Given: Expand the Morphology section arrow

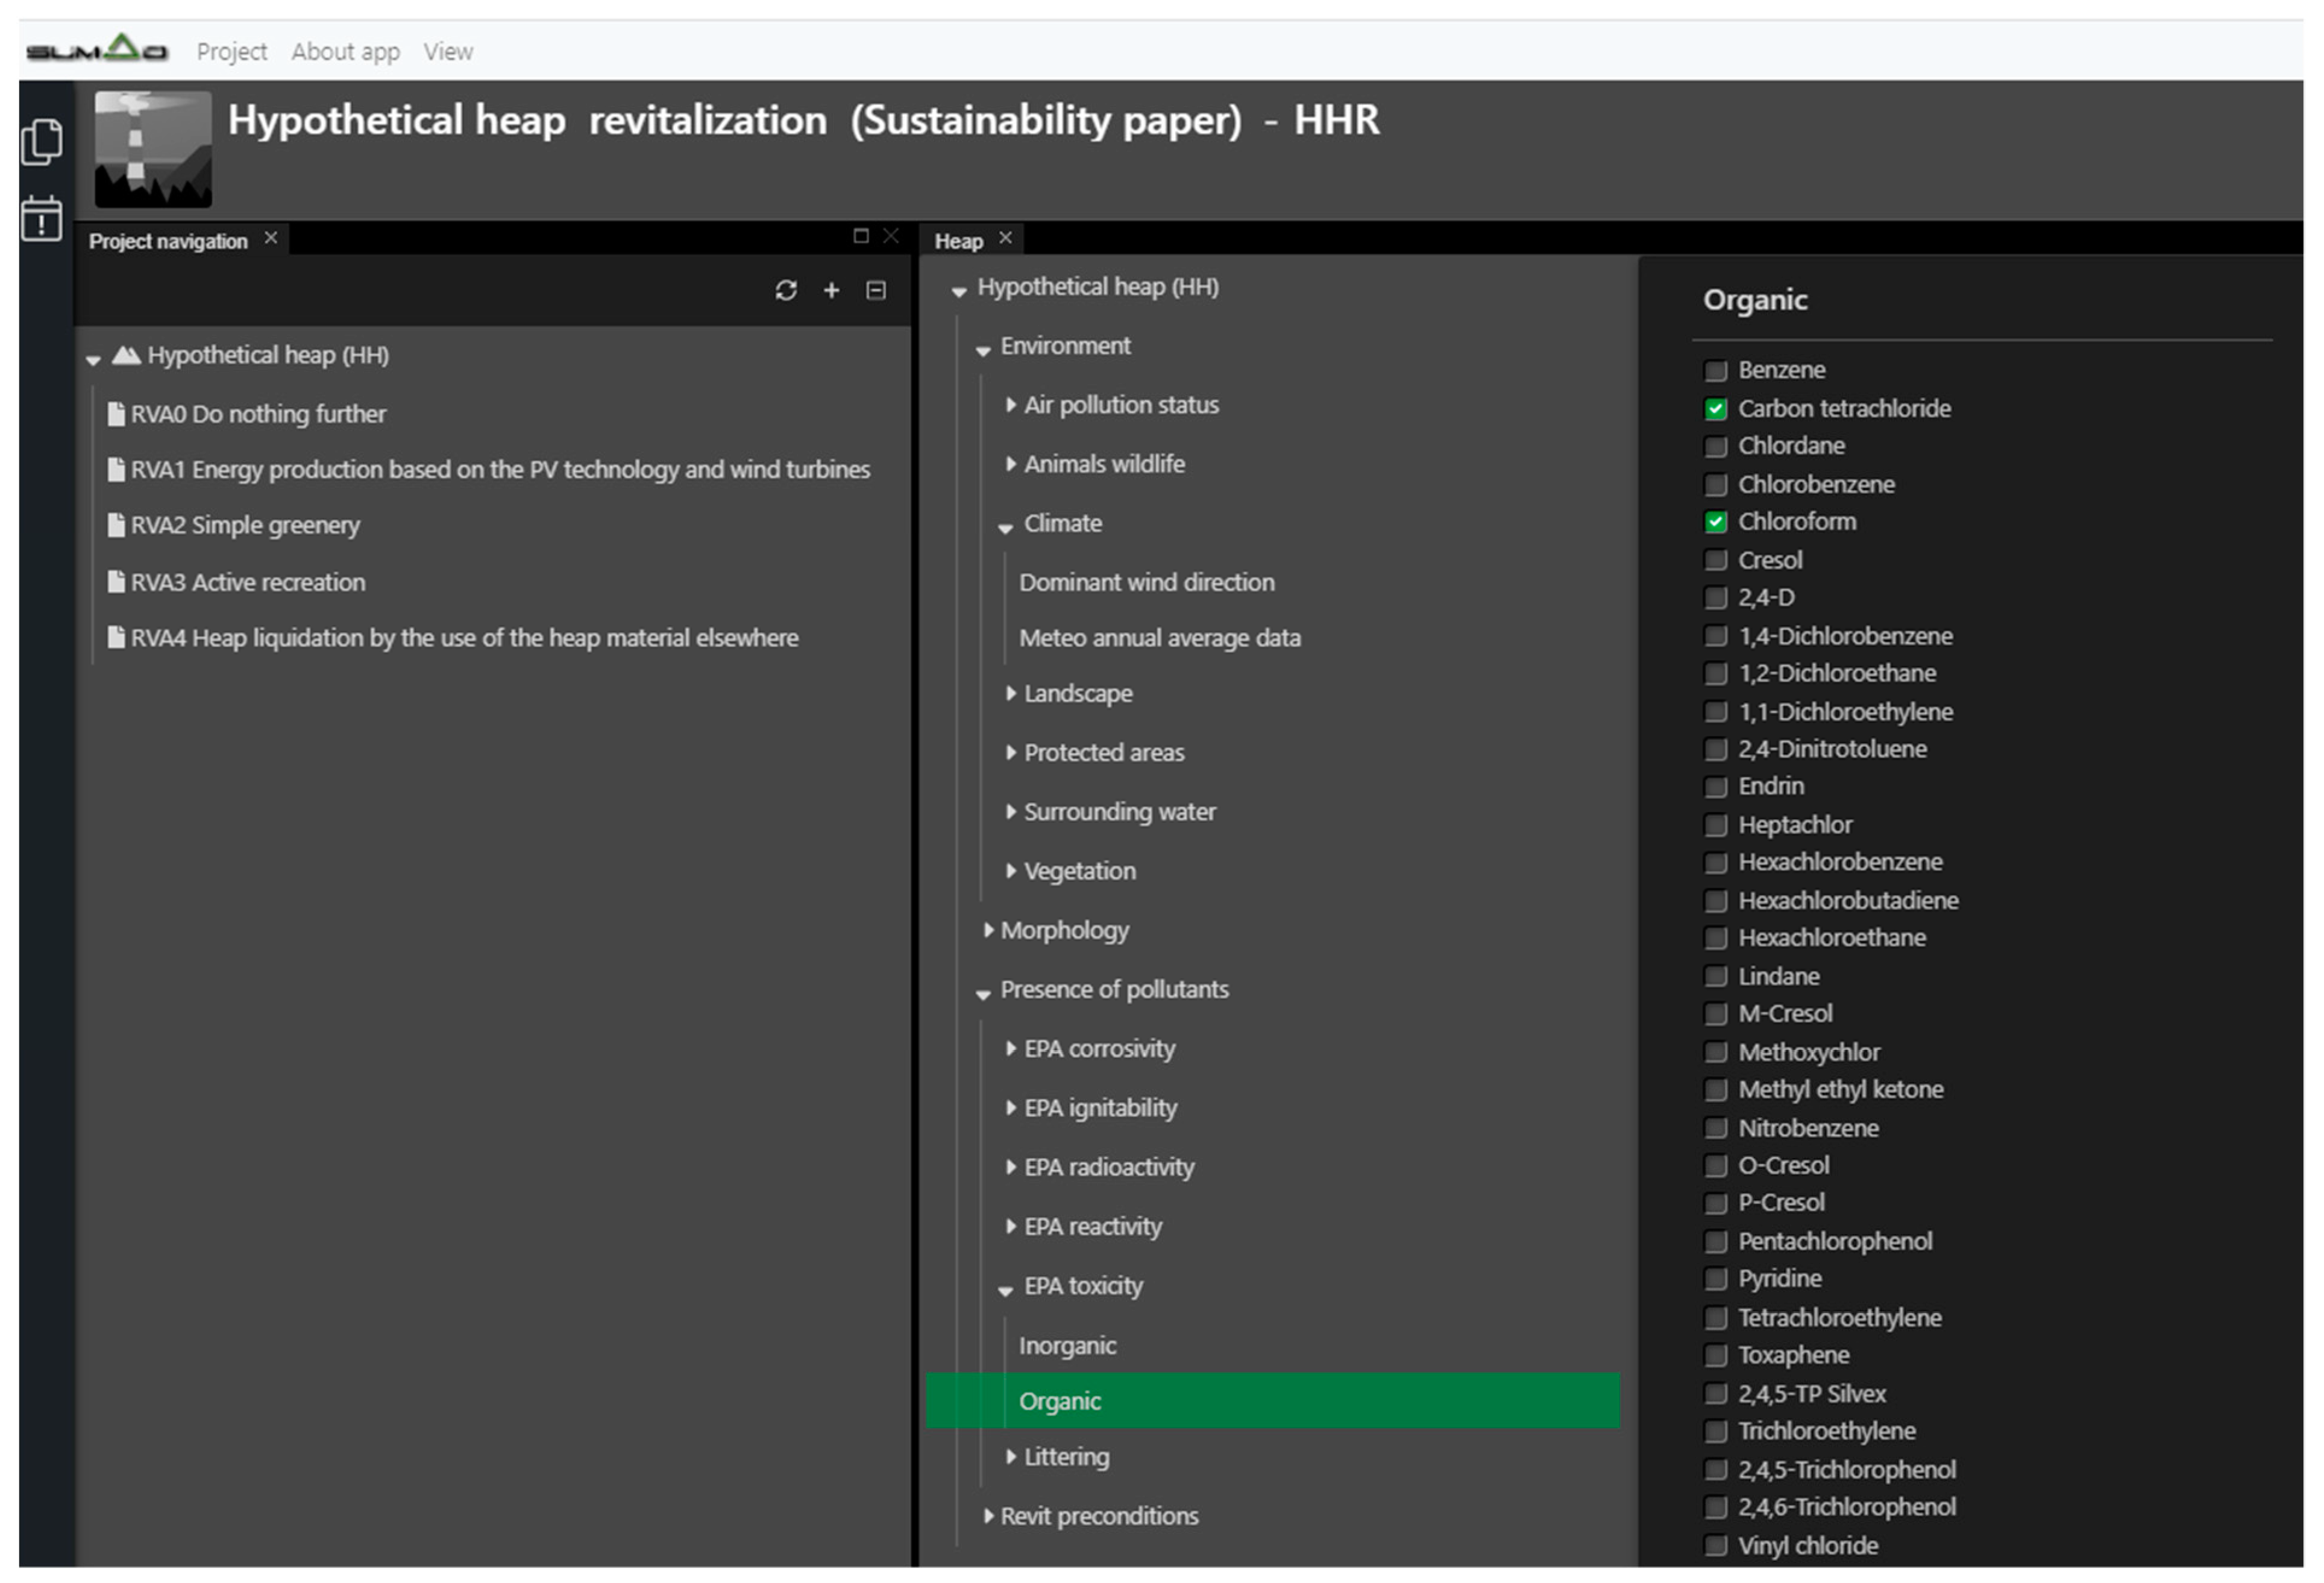Looking at the screenshot, I should [x=988, y=930].
